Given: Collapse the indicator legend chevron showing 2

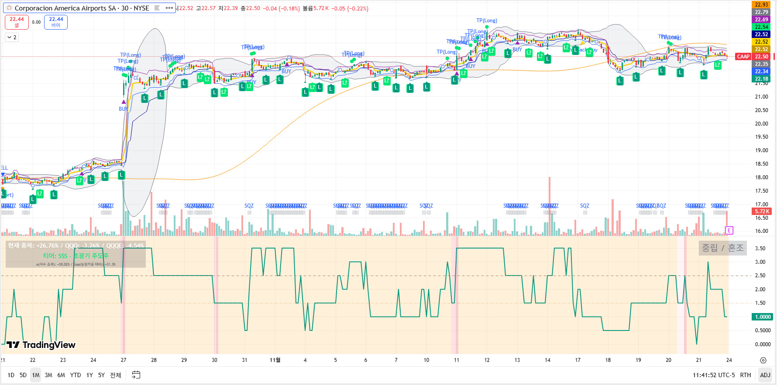Looking at the screenshot, I should pyautogui.click(x=12, y=37).
